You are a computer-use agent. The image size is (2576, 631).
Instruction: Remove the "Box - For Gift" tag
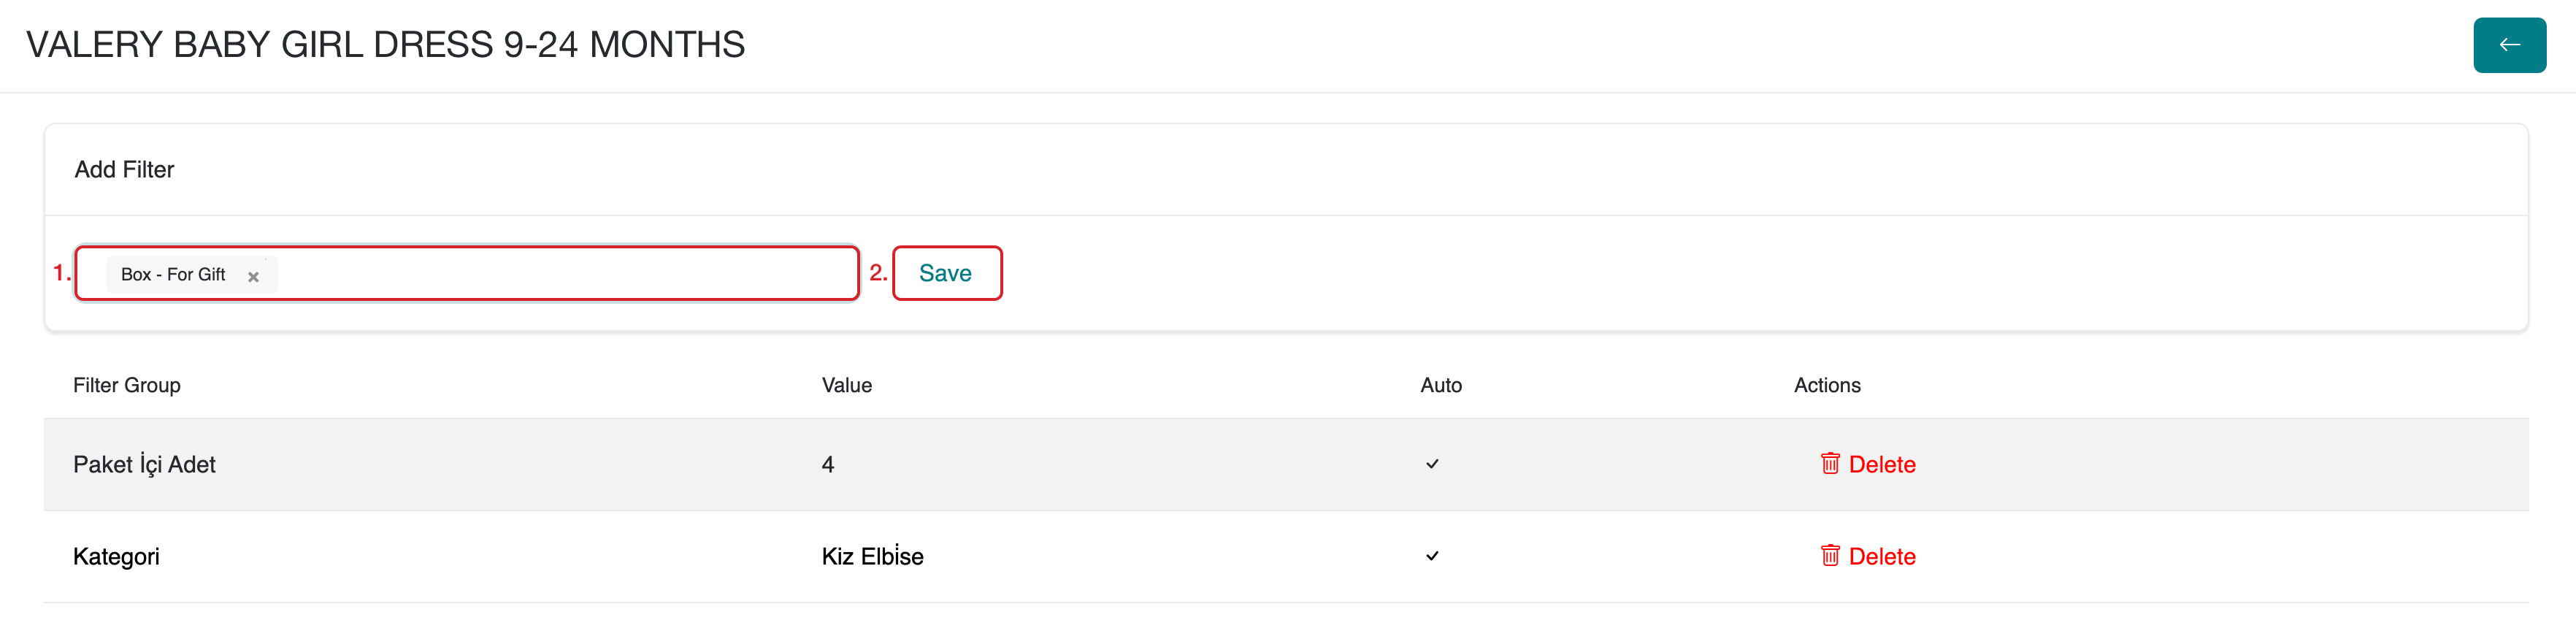[253, 277]
